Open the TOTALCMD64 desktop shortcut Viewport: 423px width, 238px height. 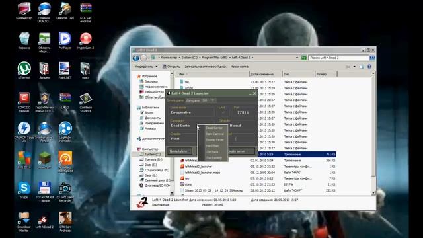(44, 192)
